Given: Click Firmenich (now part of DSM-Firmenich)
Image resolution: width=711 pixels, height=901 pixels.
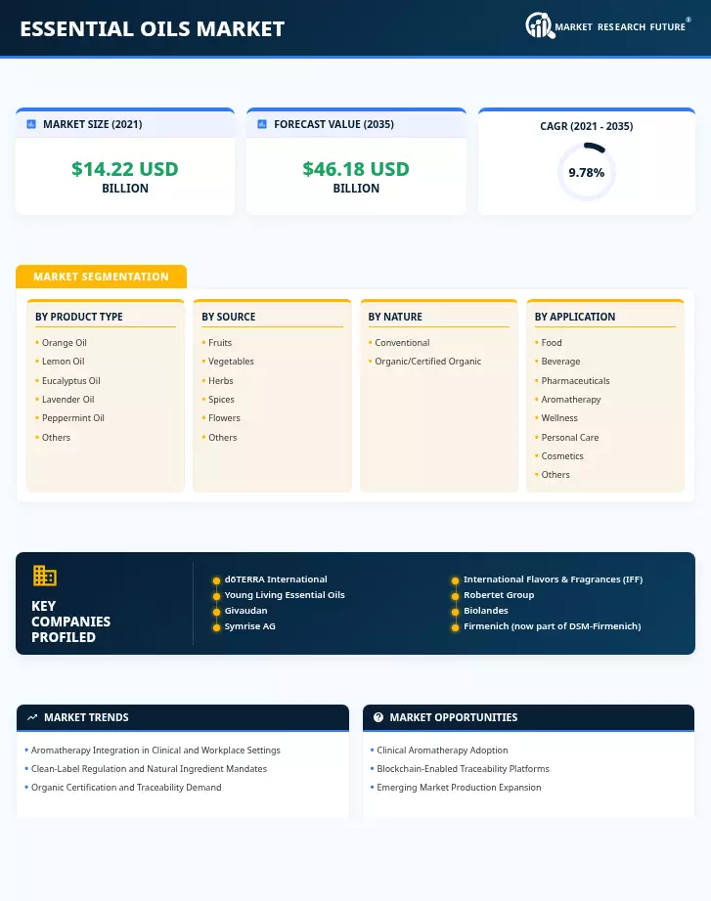Looking at the screenshot, I should (x=553, y=626).
